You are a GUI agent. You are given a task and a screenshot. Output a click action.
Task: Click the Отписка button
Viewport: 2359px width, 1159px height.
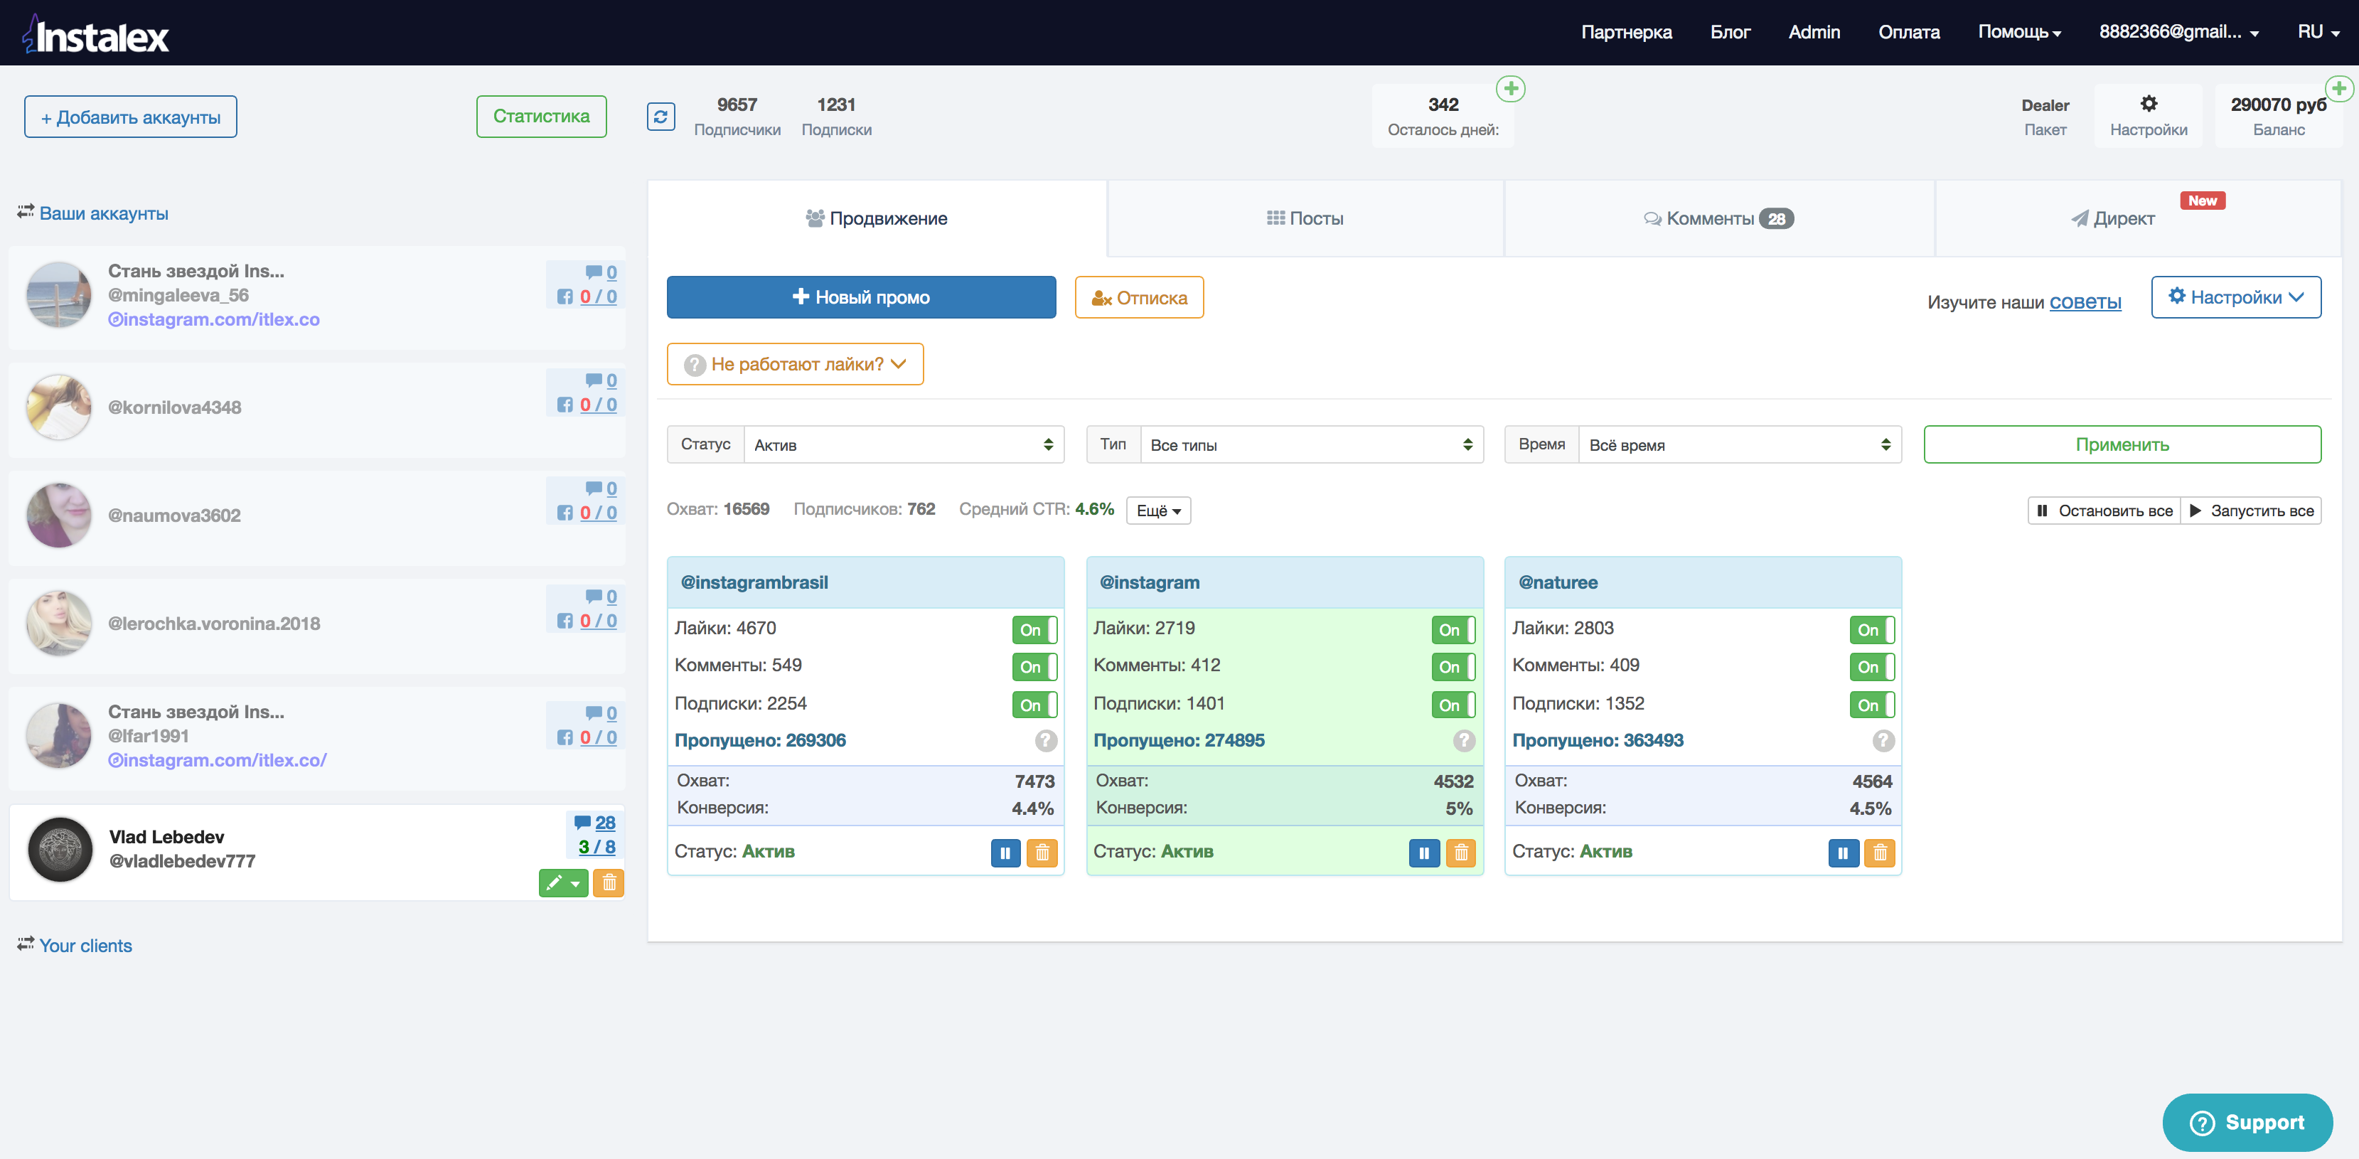tap(1140, 297)
